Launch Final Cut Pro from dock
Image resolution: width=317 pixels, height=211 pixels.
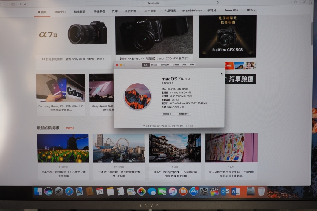(x=214, y=191)
